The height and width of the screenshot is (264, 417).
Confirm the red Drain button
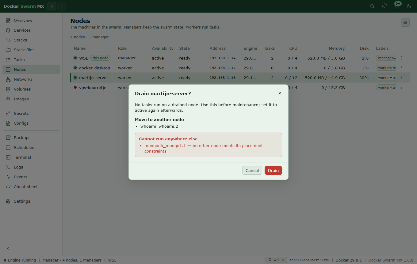coord(273,170)
